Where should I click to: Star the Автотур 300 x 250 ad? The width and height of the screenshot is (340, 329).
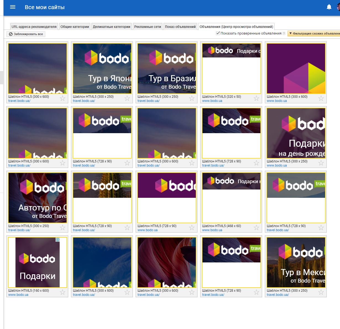point(62,228)
